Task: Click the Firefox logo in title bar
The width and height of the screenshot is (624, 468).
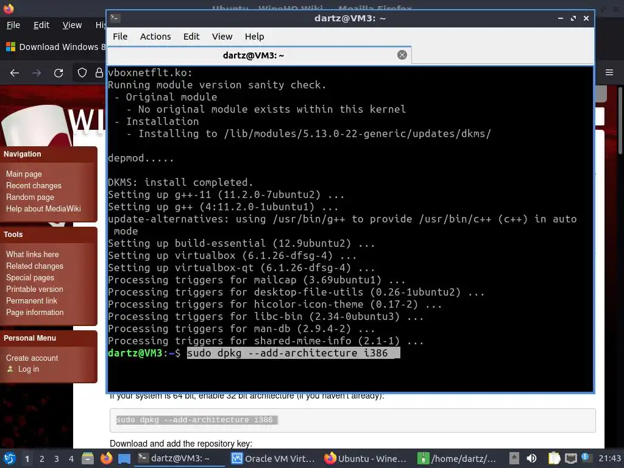Action: click(x=9, y=8)
